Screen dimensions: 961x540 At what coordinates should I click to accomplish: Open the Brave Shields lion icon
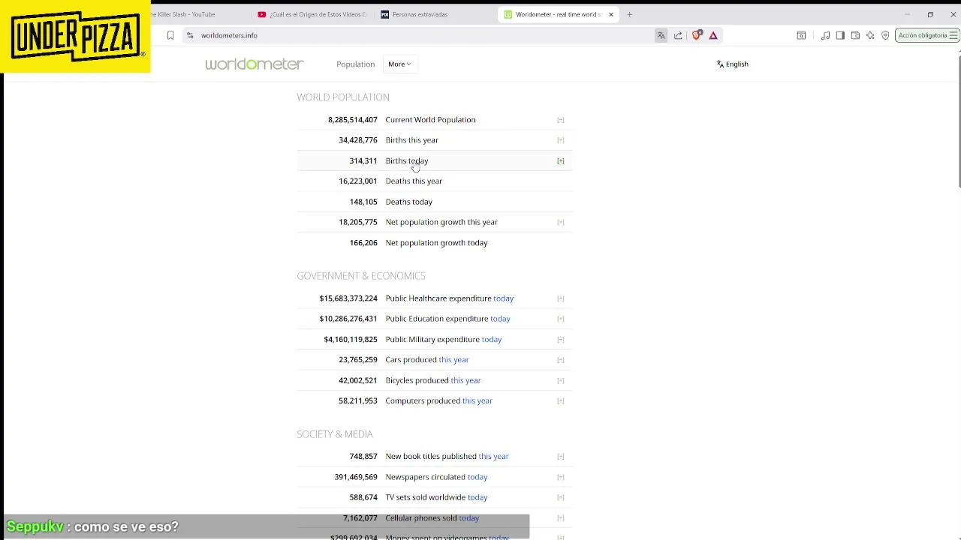tap(697, 35)
